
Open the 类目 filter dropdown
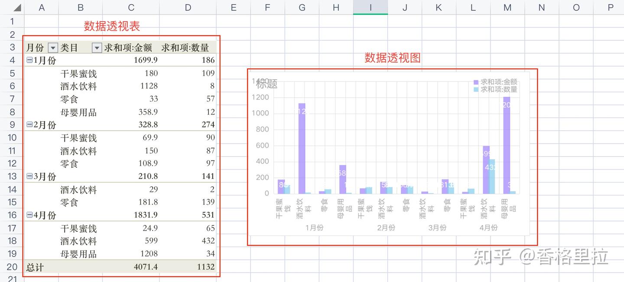[97, 48]
